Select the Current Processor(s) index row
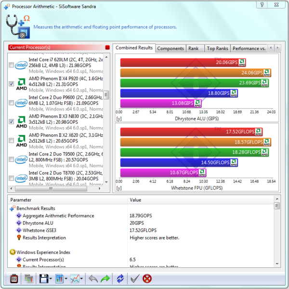The image size is (289, 289). (x=141, y=260)
